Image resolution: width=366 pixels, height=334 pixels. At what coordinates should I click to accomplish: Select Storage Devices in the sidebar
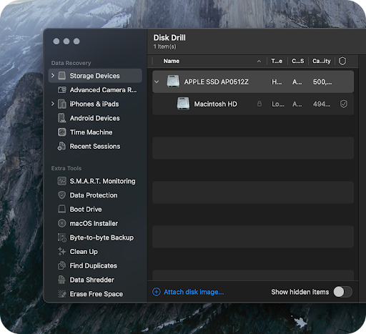point(95,76)
